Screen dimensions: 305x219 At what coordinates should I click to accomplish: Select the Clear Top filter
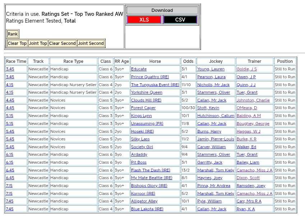pyautogui.click(x=17, y=43)
